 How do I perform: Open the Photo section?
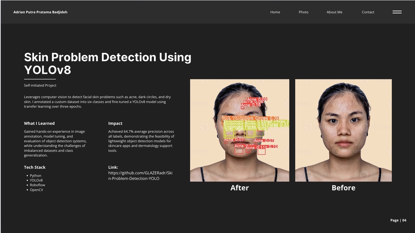coord(303,12)
